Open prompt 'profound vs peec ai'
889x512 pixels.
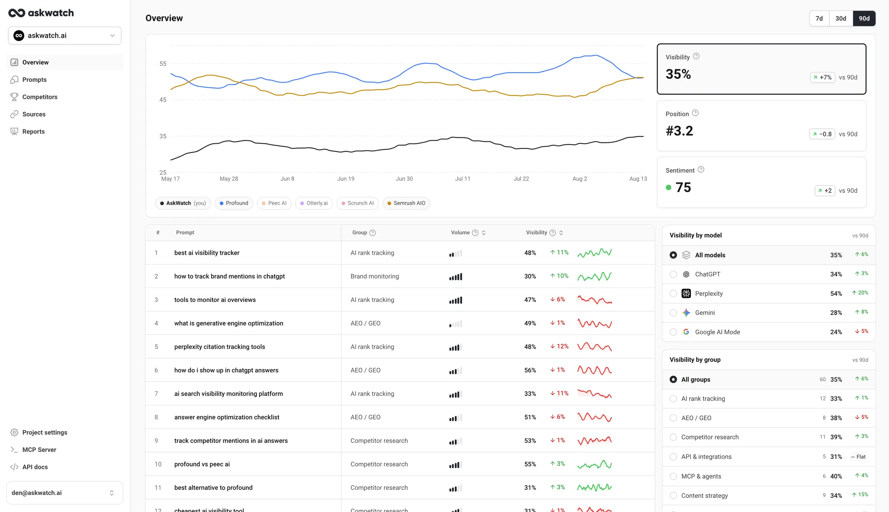pos(202,464)
